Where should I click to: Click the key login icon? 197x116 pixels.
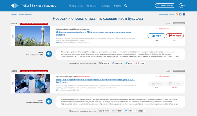click(x=182, y=6)
